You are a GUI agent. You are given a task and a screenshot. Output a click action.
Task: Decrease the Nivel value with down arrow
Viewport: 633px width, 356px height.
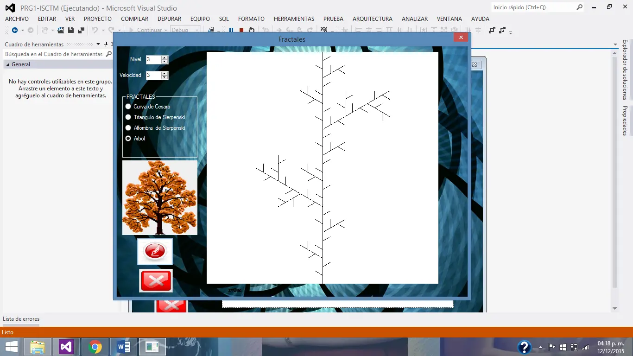coord(165,61)
